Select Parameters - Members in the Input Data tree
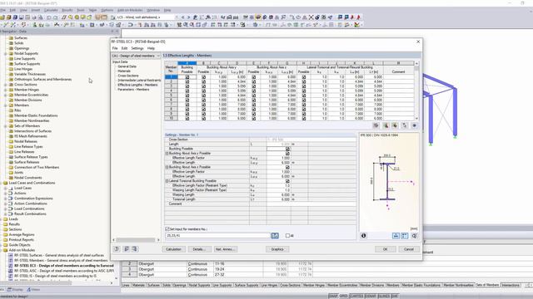Viewport: 533px width, 299px height. point(133,90)
